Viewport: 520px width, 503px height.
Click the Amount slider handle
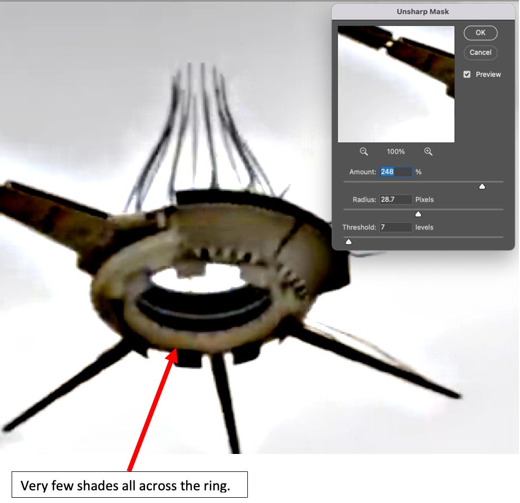[482, 186]
